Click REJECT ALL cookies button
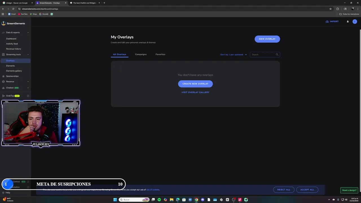The width and height of the screenshot is (361, 203). [283, 190]
